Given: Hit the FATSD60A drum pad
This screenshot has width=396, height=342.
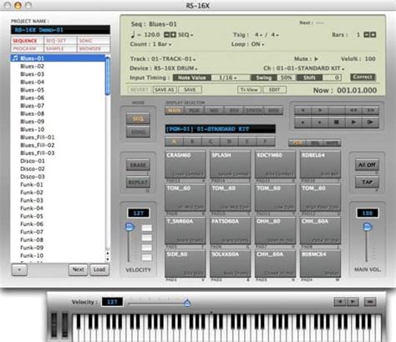Looking at the screenshot, I should pyautogui.click(x=231, y=230).
